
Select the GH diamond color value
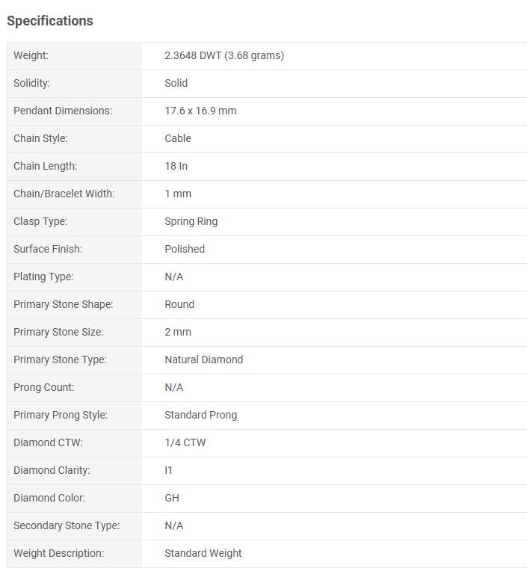(x=172, y=498)
